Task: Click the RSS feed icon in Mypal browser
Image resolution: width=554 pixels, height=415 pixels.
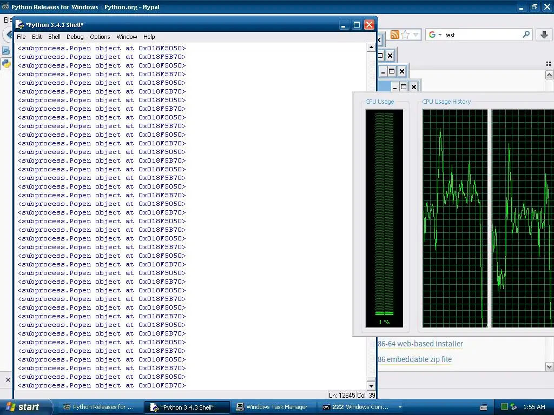Action: 395,35
